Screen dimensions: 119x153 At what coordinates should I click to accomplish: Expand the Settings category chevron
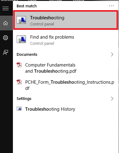pyautogui.click(x=112, y=99)
